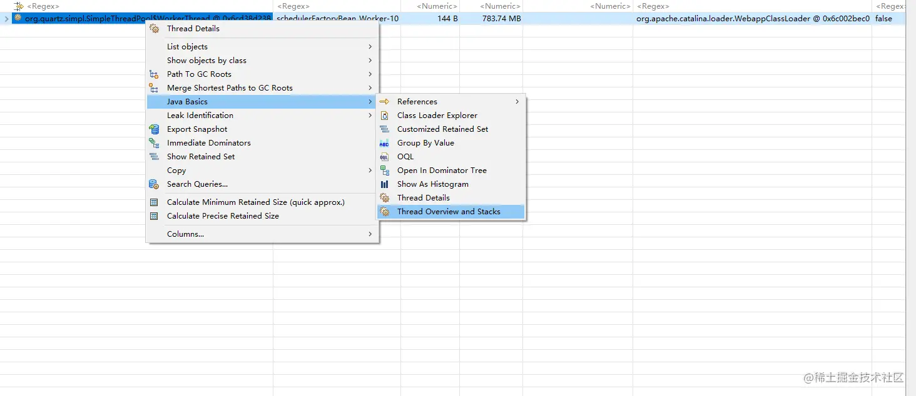Select Calculate Precise Retained Size entry
The height and width of the screenshot is (396, 916).
click(262, 216)
